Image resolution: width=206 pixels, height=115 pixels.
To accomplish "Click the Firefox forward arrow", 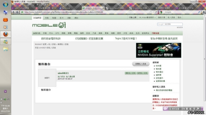I will (x=17, y=12).
